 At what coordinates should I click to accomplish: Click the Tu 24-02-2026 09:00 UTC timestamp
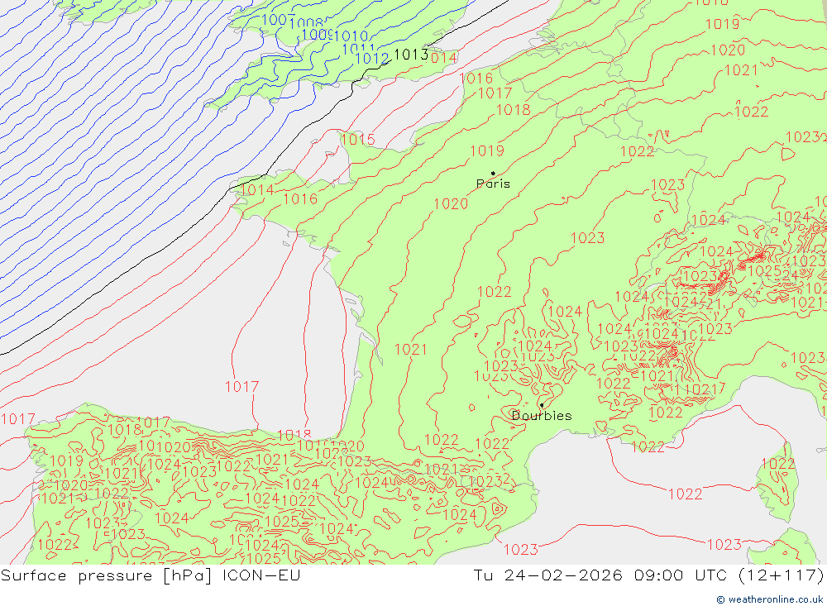[648, 575]
